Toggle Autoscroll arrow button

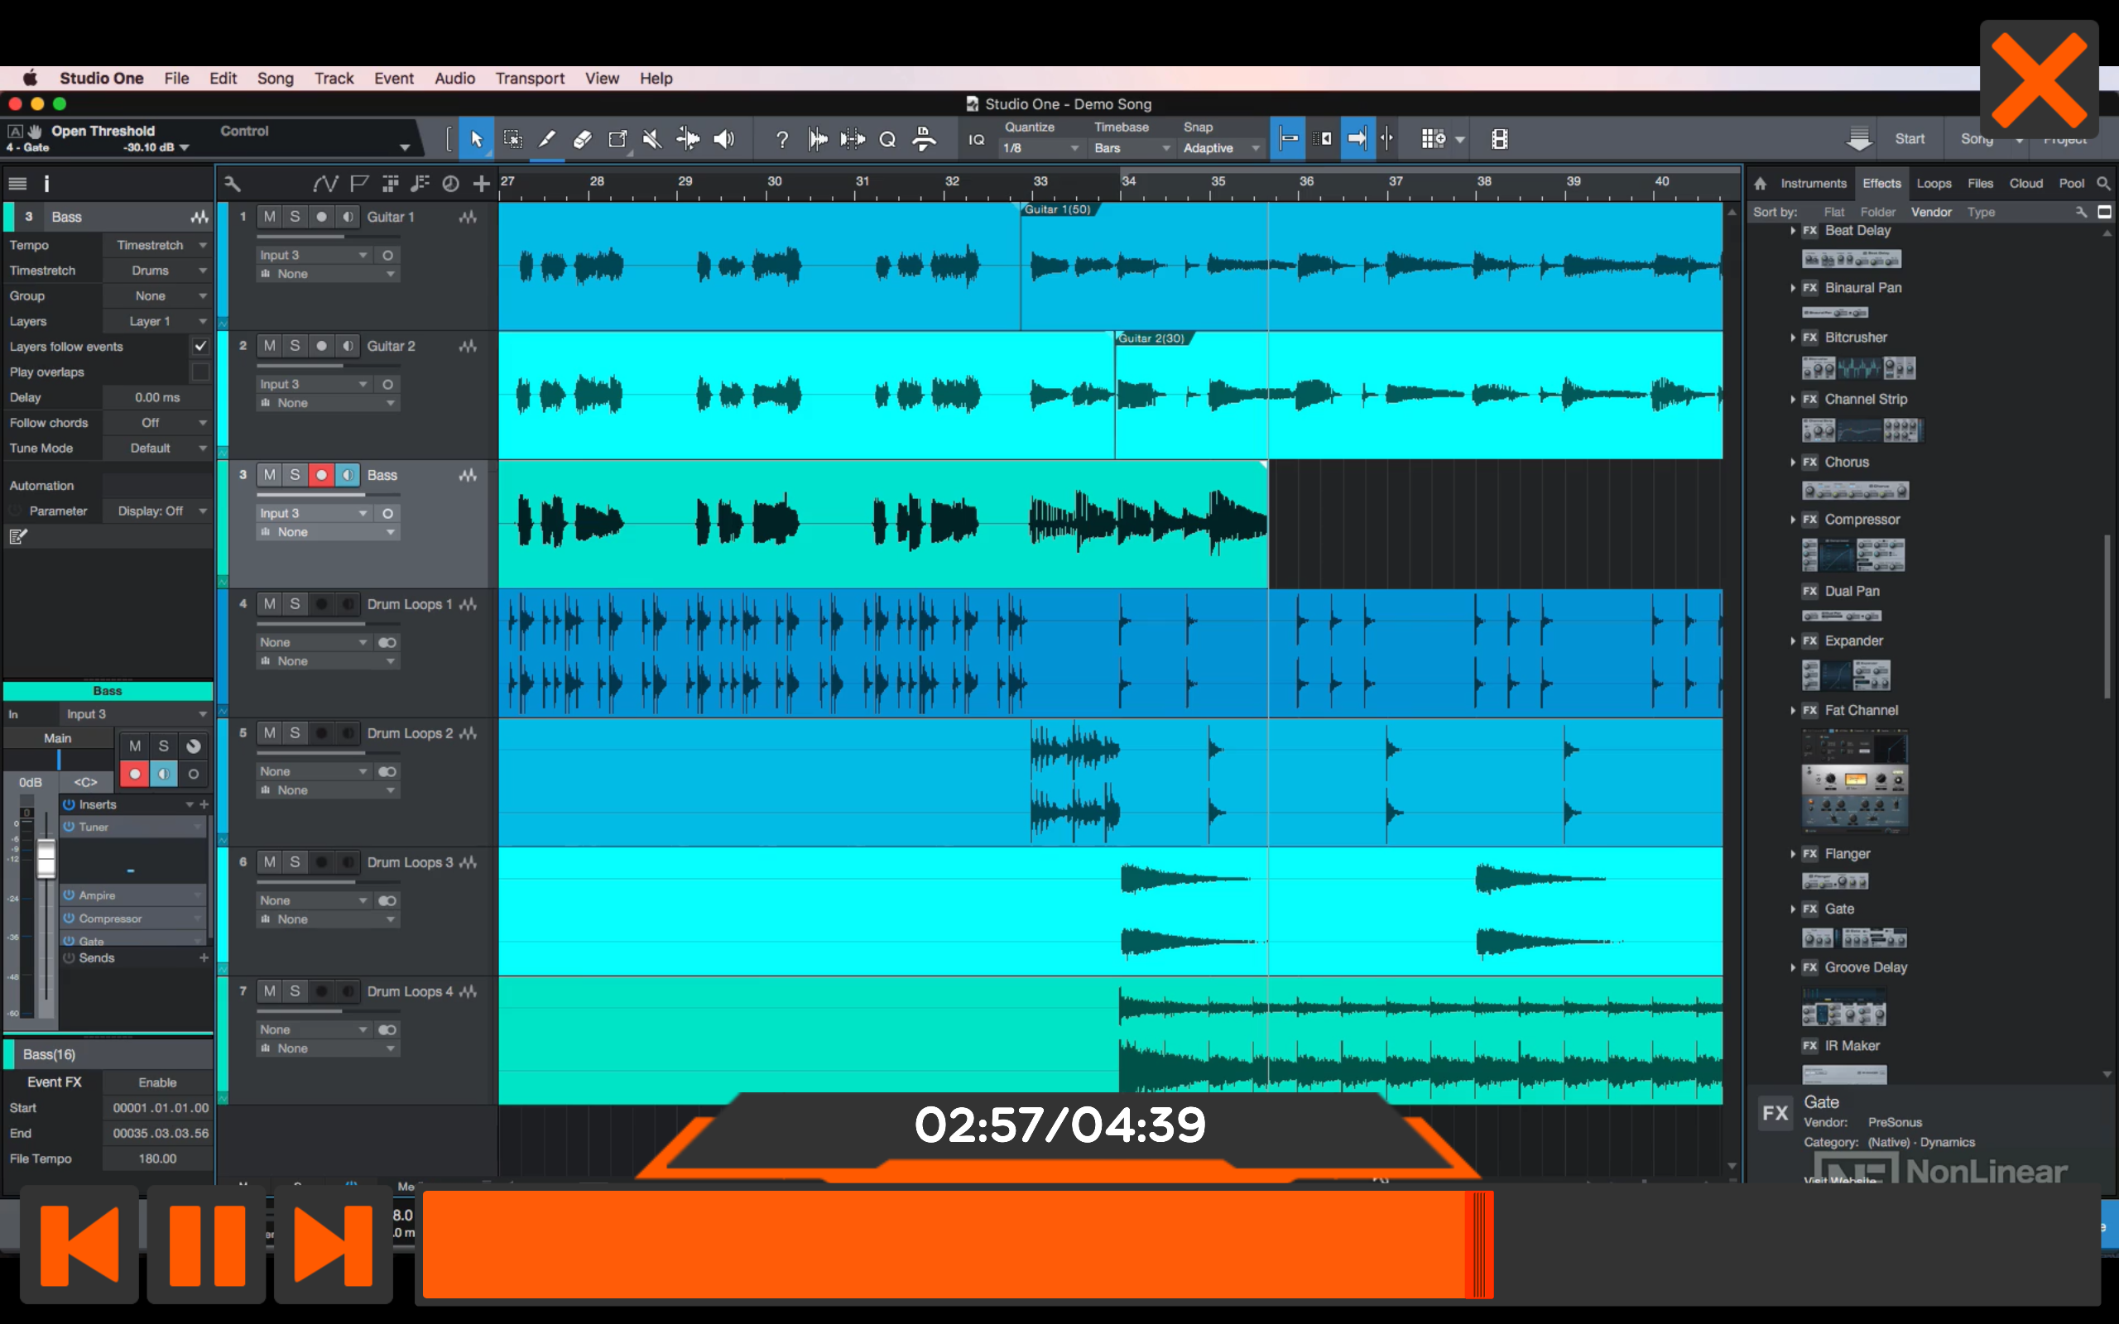click(1357, 139)
